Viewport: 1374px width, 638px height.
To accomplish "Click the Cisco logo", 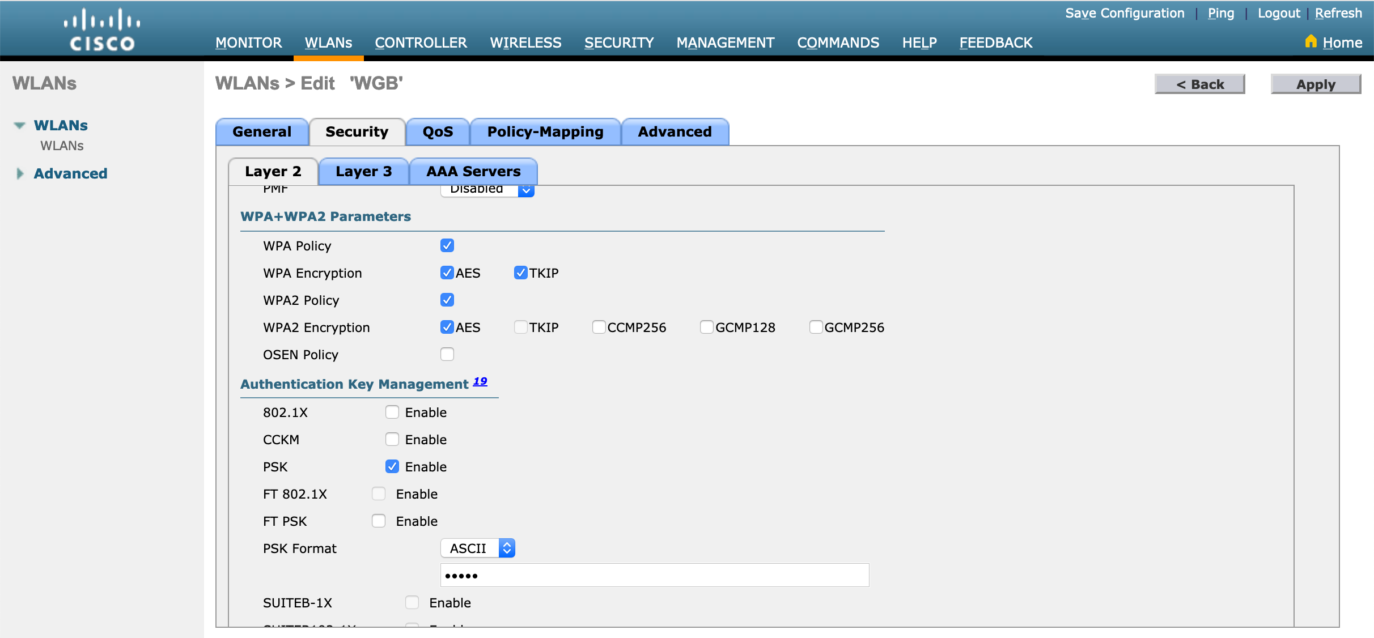I will click(x=102, y=28).
